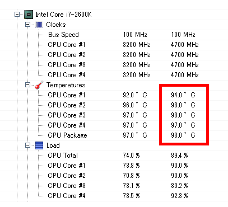
Task: Select CPU Core #3 load row
Action: point(114,186)
